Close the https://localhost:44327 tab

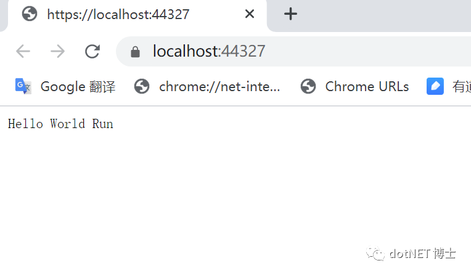pyautogui.click(x=250, y=14)
